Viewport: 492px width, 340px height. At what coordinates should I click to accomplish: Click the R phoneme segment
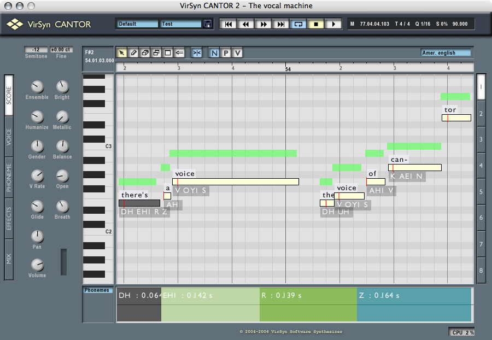pos(308,304)
